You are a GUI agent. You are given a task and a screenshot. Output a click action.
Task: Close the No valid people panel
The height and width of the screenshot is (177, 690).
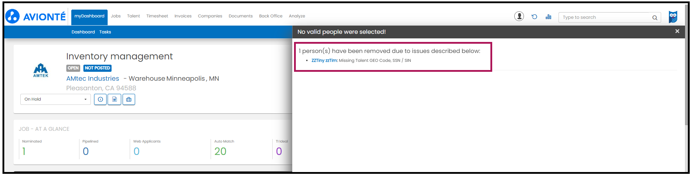point(677,31)
